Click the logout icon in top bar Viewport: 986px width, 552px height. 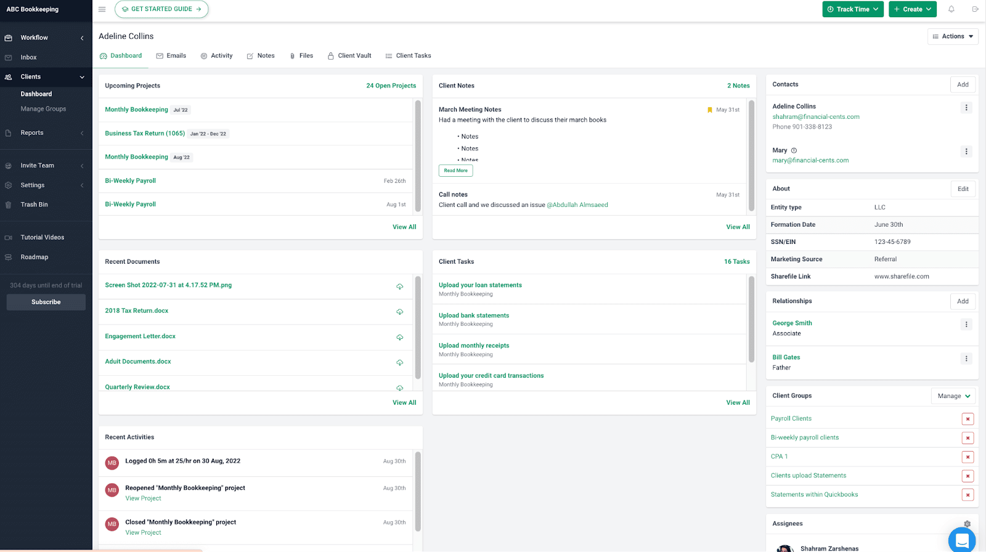pos(975,9)
